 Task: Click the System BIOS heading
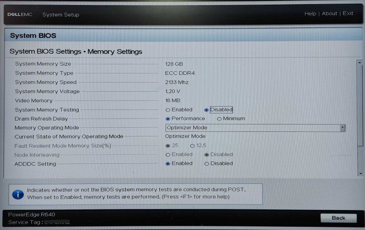pyautogui.click(x=33, y=36)
